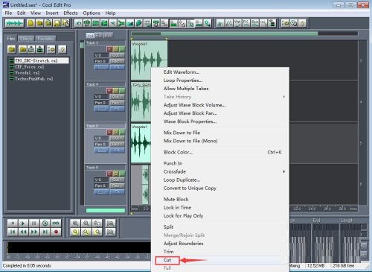
Task: Choose Loop Properties from context menu
Action: [x=183, y=80]
